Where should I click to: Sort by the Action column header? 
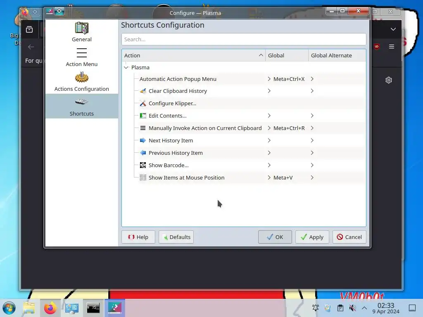click(x=193, y=56)
